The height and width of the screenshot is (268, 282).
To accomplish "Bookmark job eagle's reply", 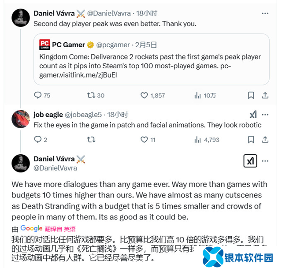I will point(251,140).
